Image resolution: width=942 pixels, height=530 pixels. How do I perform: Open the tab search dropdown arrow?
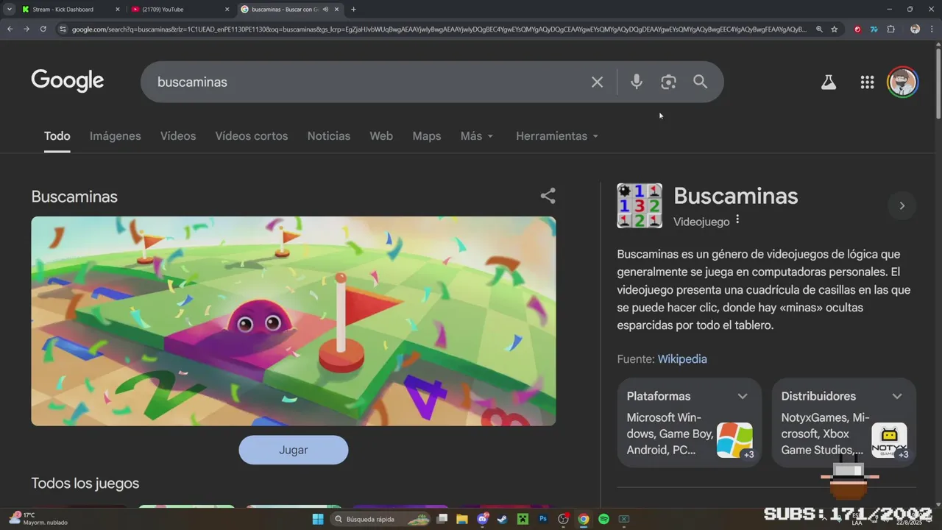pos(10,10)
